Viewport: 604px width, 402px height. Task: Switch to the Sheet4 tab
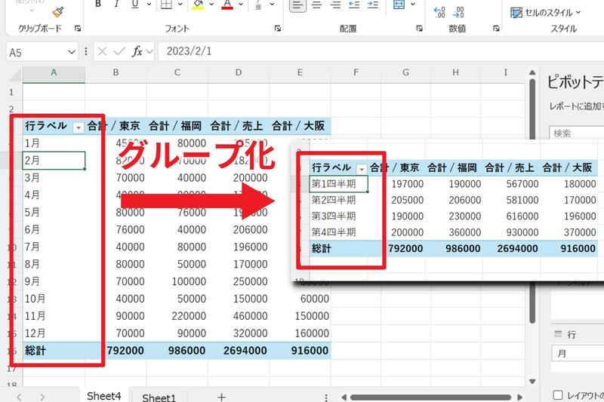(104, 396)
